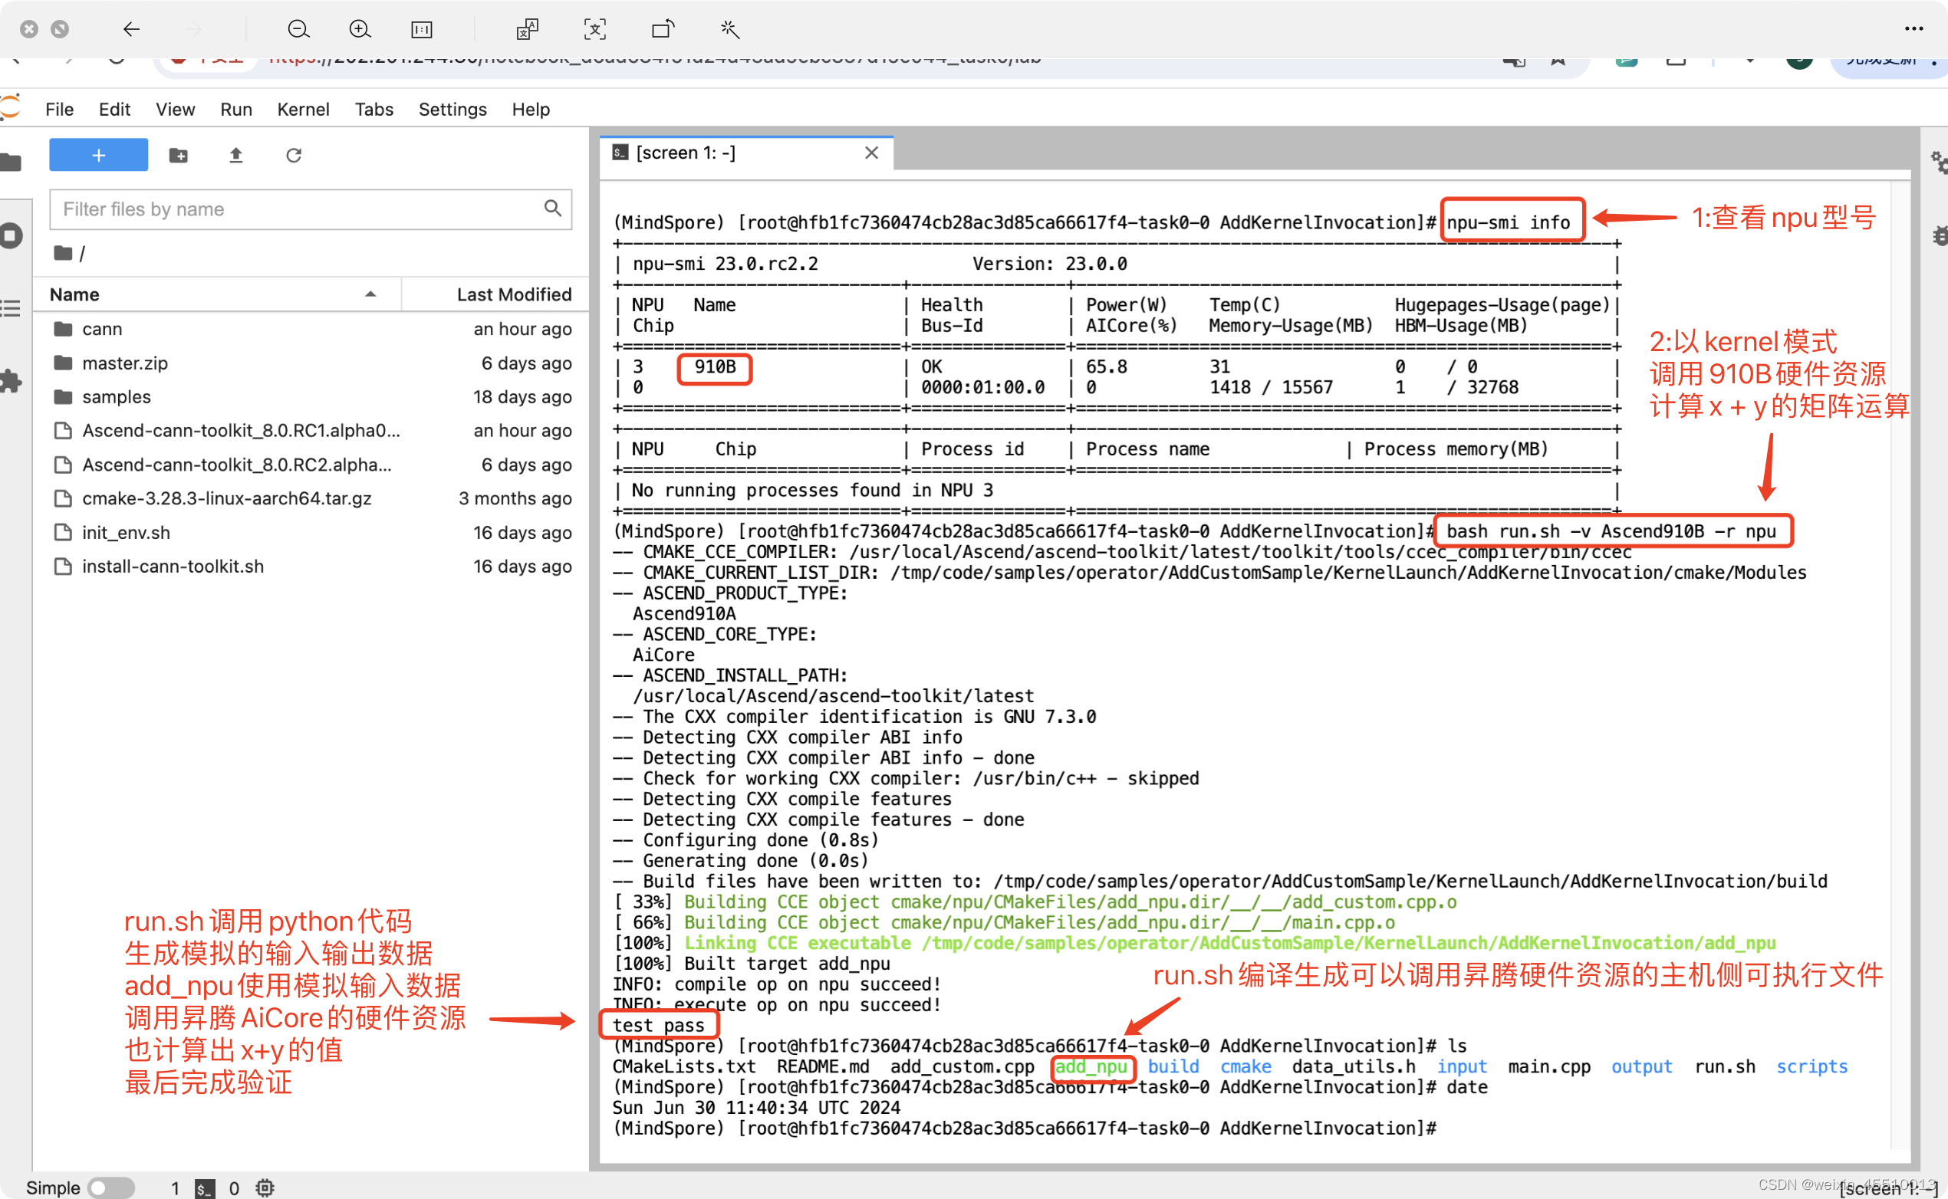The width and height of the screenshot is (1948, 1199).
Task: Select the screen 1 terminal tab
Action: pos(686,153)
